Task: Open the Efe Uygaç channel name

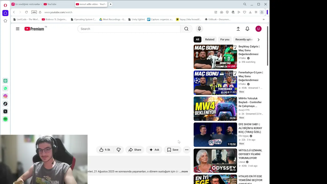Action: 244,136
